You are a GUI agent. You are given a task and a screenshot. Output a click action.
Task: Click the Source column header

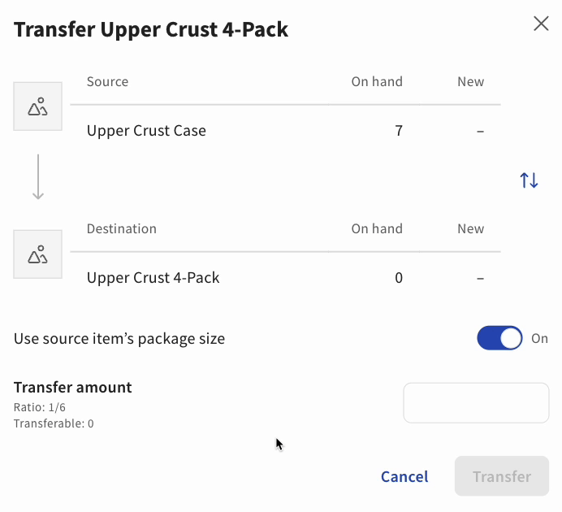click(107, 81)
